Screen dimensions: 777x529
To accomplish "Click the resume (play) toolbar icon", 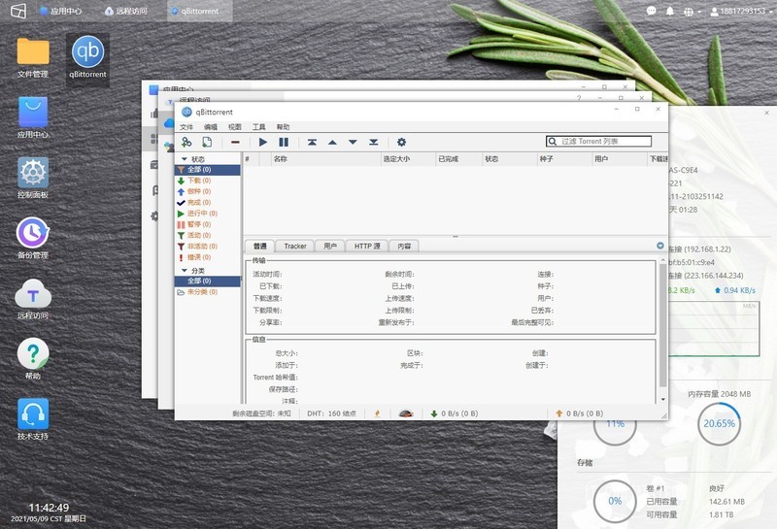I will pos(262,142).
